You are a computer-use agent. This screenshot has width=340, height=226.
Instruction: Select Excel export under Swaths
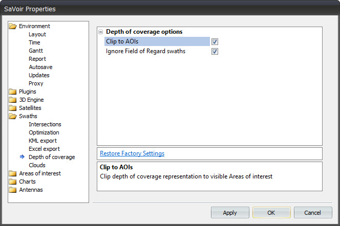click(43, 149)
